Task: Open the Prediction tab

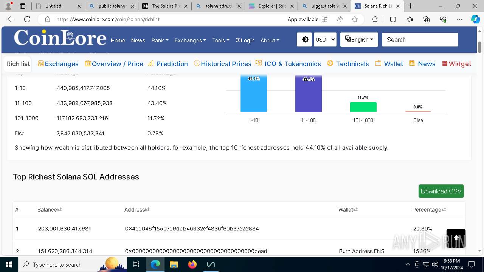Action: pyautogui.click(x=168, y=64)
